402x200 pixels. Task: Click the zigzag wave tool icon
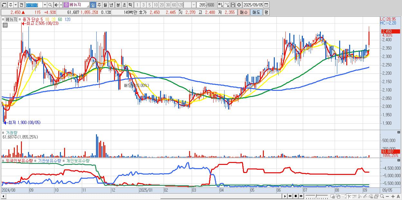tap(360, 196)
